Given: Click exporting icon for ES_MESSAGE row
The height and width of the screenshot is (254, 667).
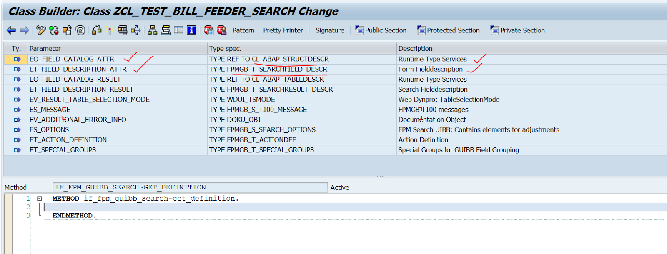Looking at the screenshot, I should pos(17,110).
